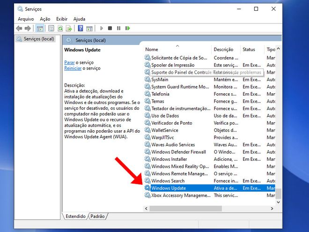Click 'Ativa a de...' description cell

(x=226, y=188)
